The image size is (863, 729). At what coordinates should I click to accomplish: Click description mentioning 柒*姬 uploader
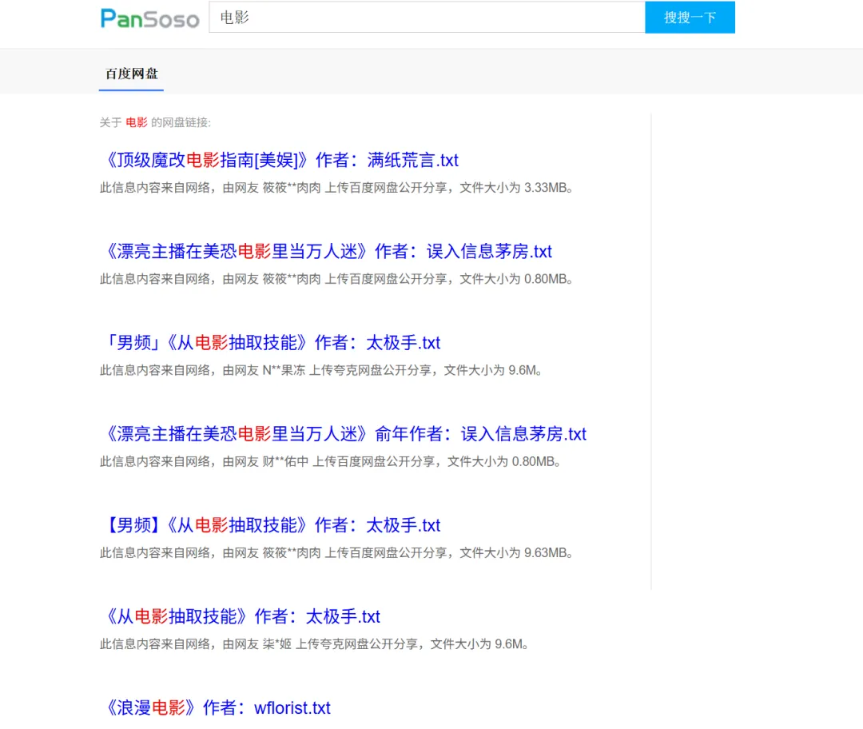pos(315,644)
